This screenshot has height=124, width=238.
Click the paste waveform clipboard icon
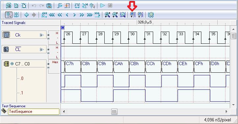tap(49, 6)
